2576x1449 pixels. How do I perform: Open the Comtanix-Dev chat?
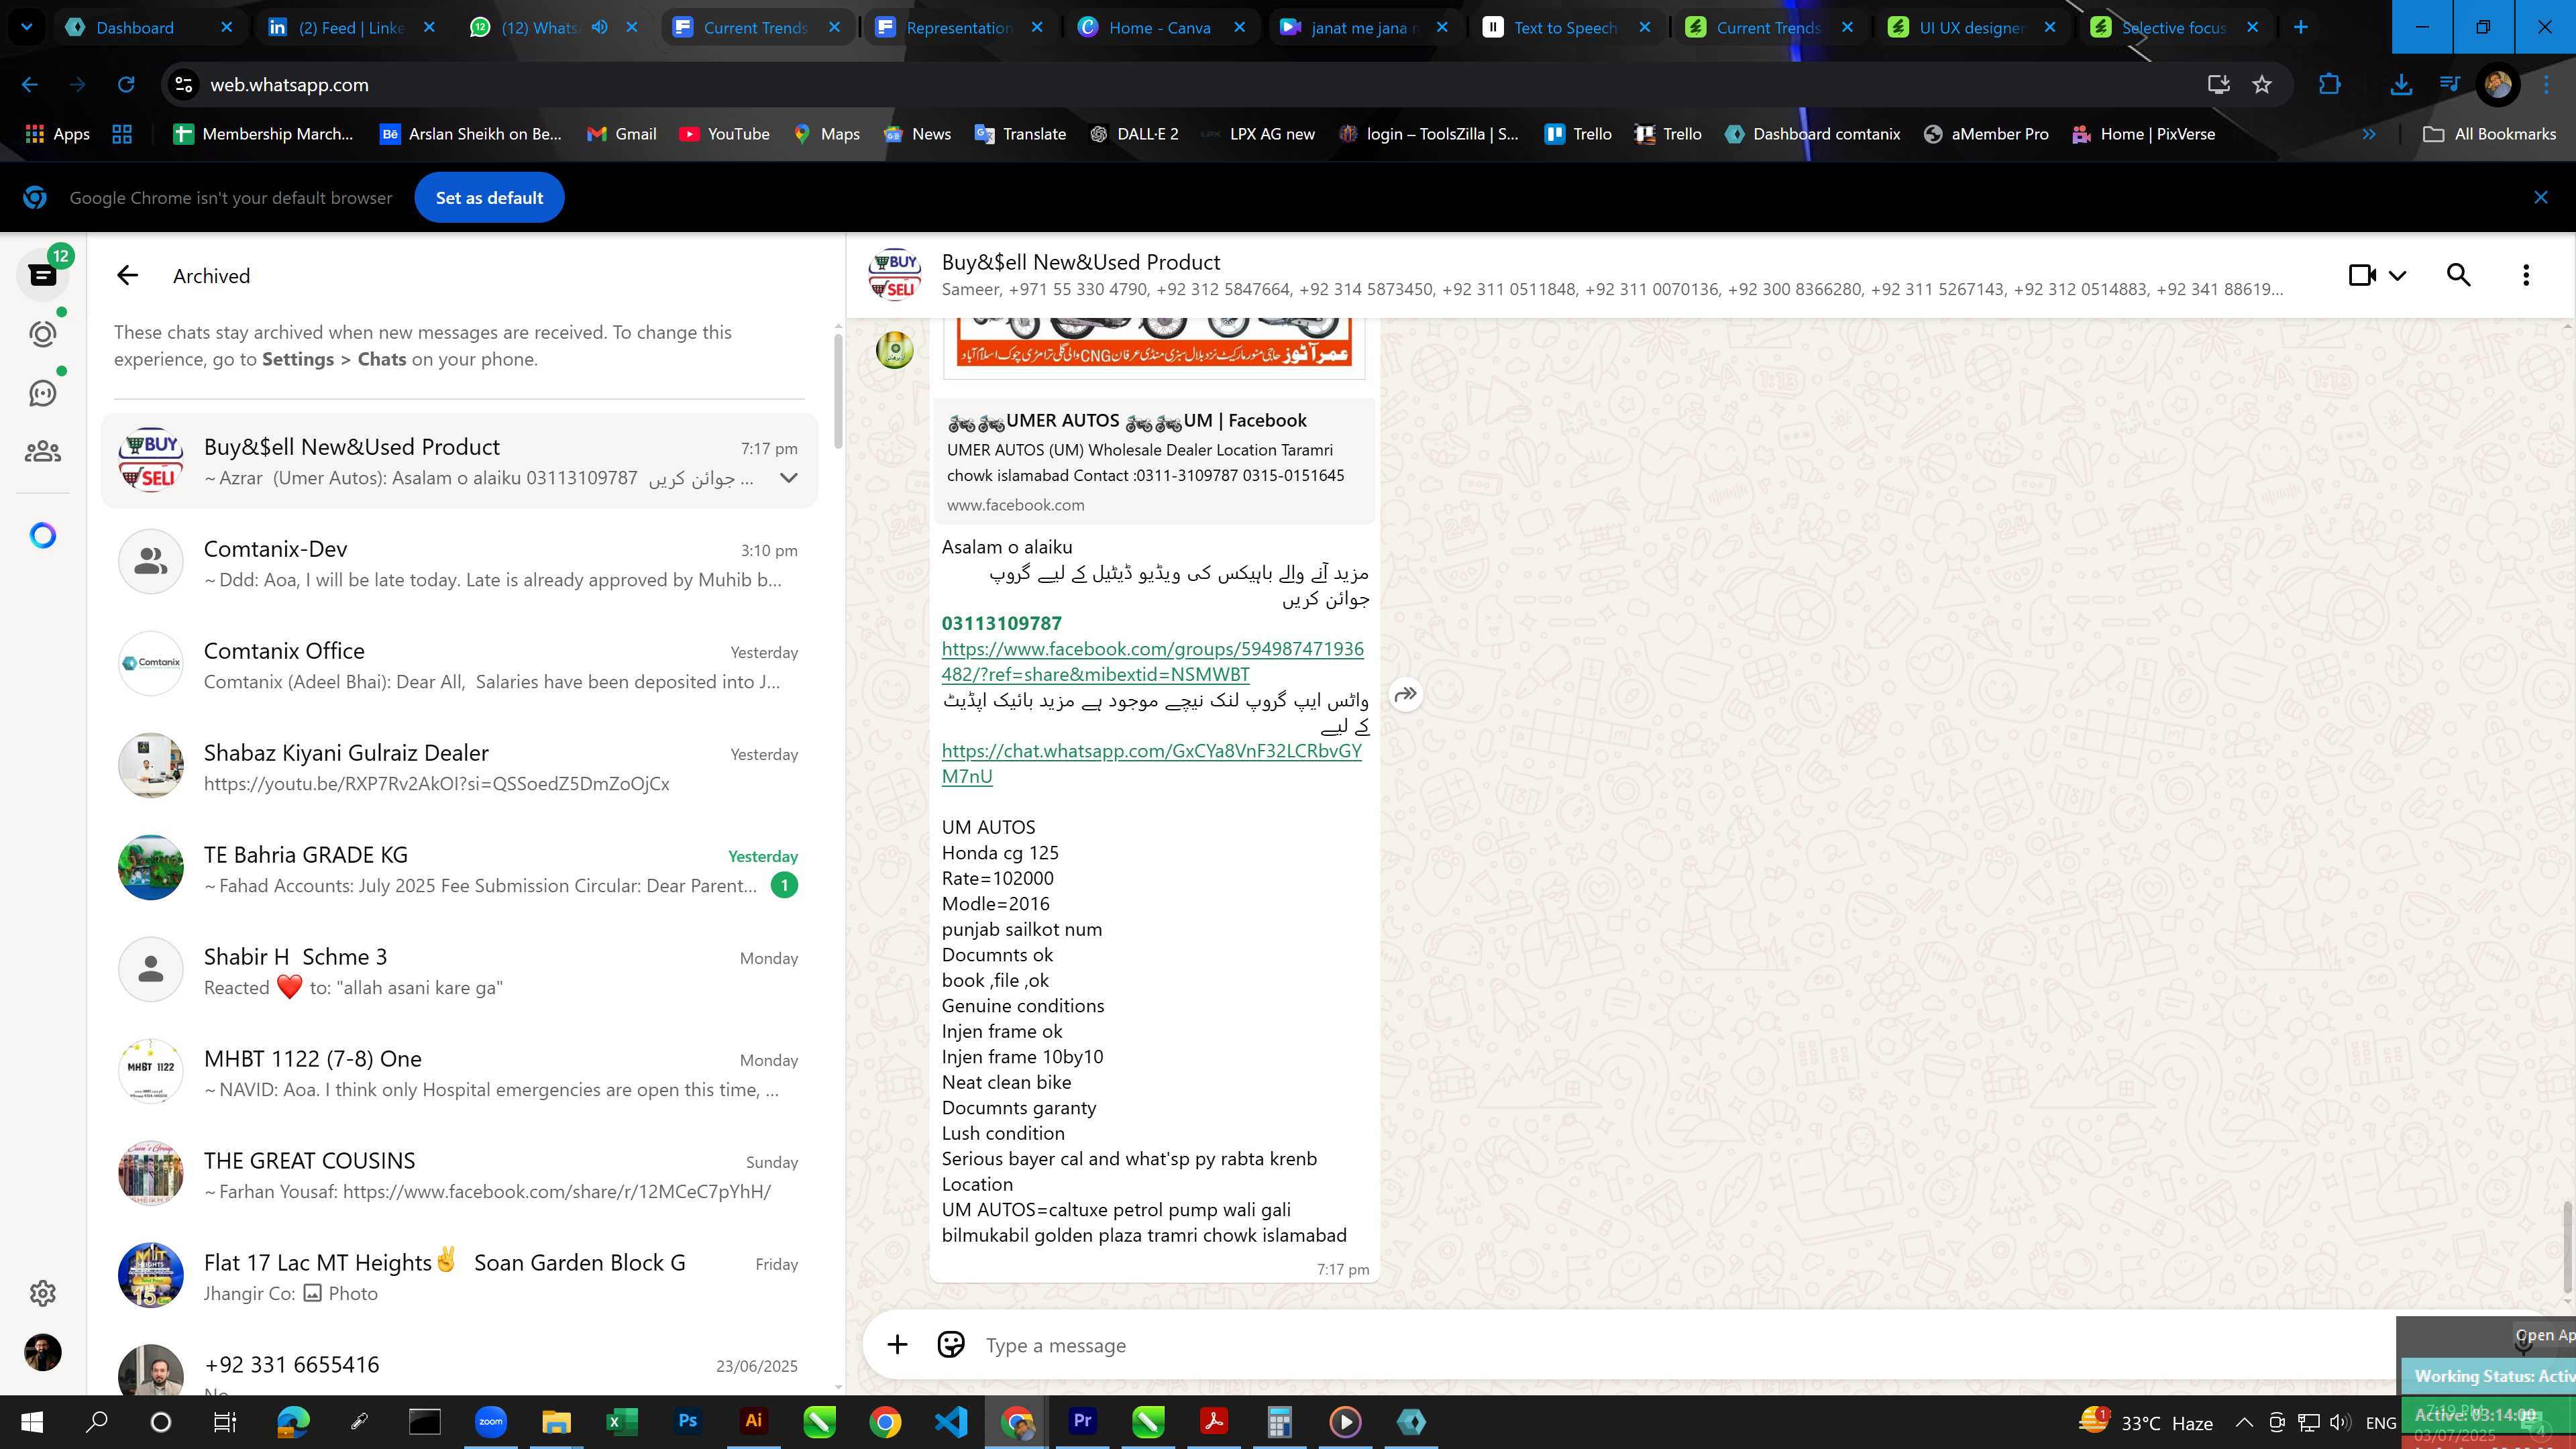(x=460, y=563)
